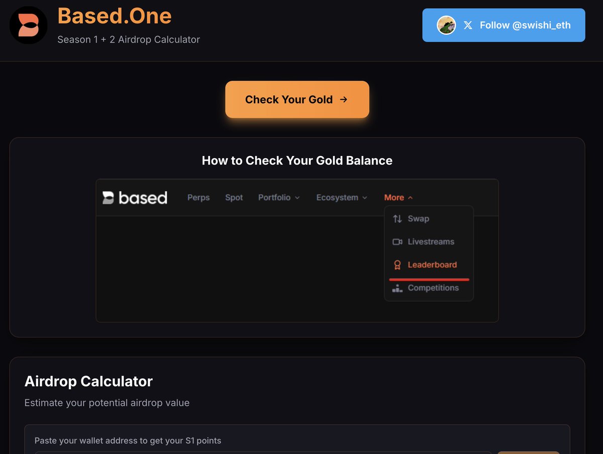Go to the Perps tab

click(x=198, y=198)
